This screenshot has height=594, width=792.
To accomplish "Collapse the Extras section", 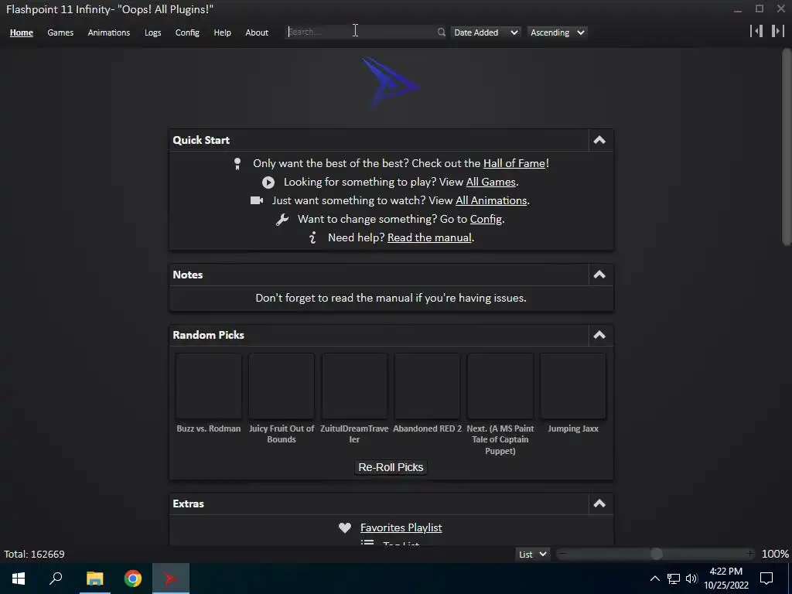I will [x=599, y=504].
